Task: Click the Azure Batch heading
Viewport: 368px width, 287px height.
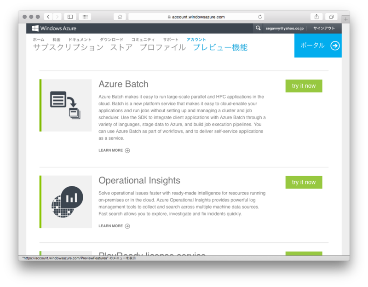Action: tap(123, 84)
